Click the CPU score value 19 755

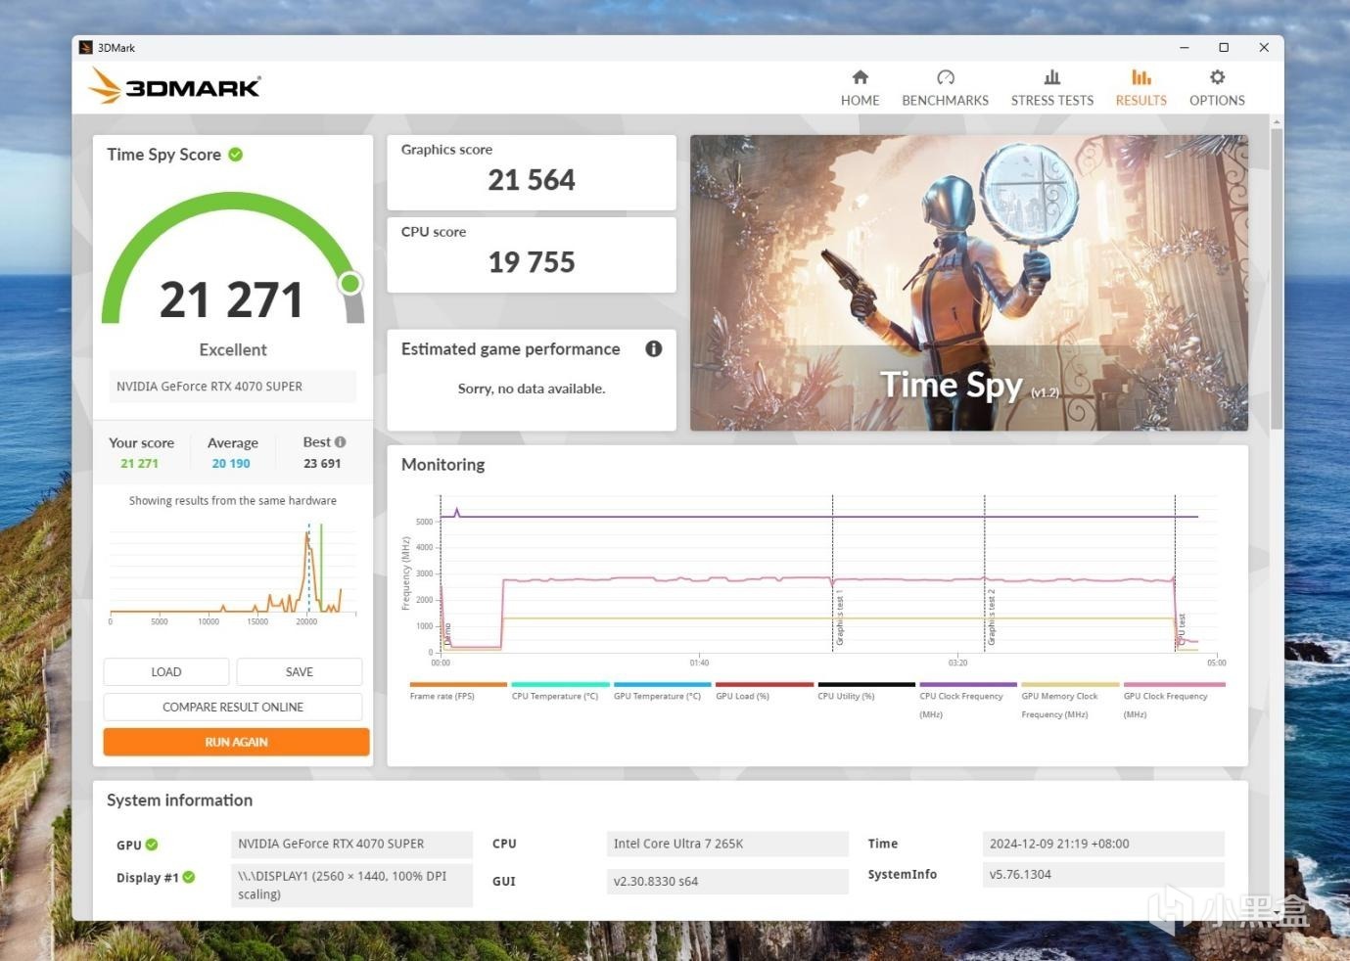(x=532, y=262)
